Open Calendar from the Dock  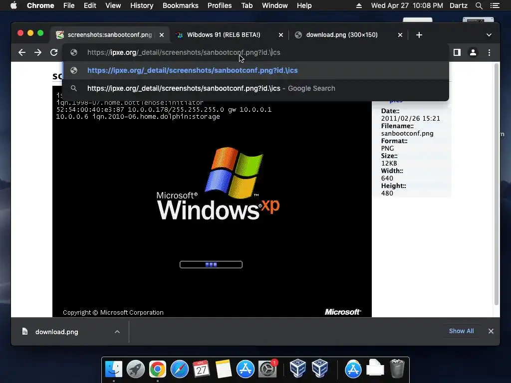pos(202,369)
